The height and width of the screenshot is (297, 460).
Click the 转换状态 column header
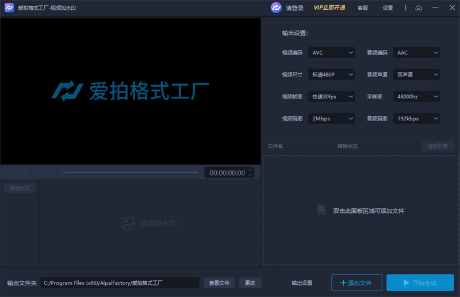click(347, 146)
